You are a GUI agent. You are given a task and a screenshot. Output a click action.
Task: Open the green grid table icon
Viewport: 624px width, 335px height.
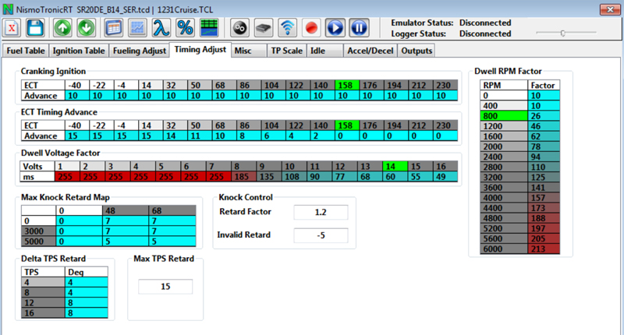coord(209,28)
